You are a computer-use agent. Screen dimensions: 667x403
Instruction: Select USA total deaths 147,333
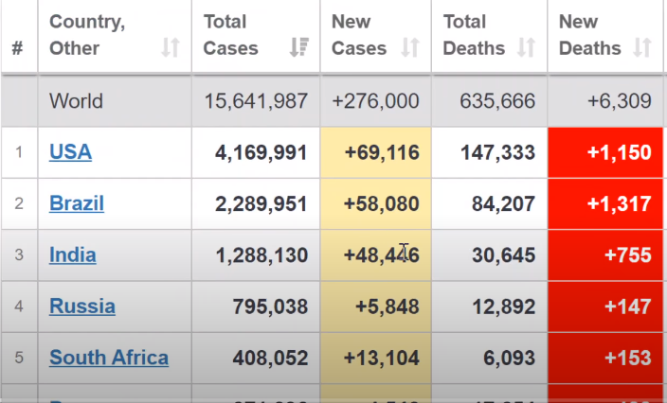click(x=497, y=152)
